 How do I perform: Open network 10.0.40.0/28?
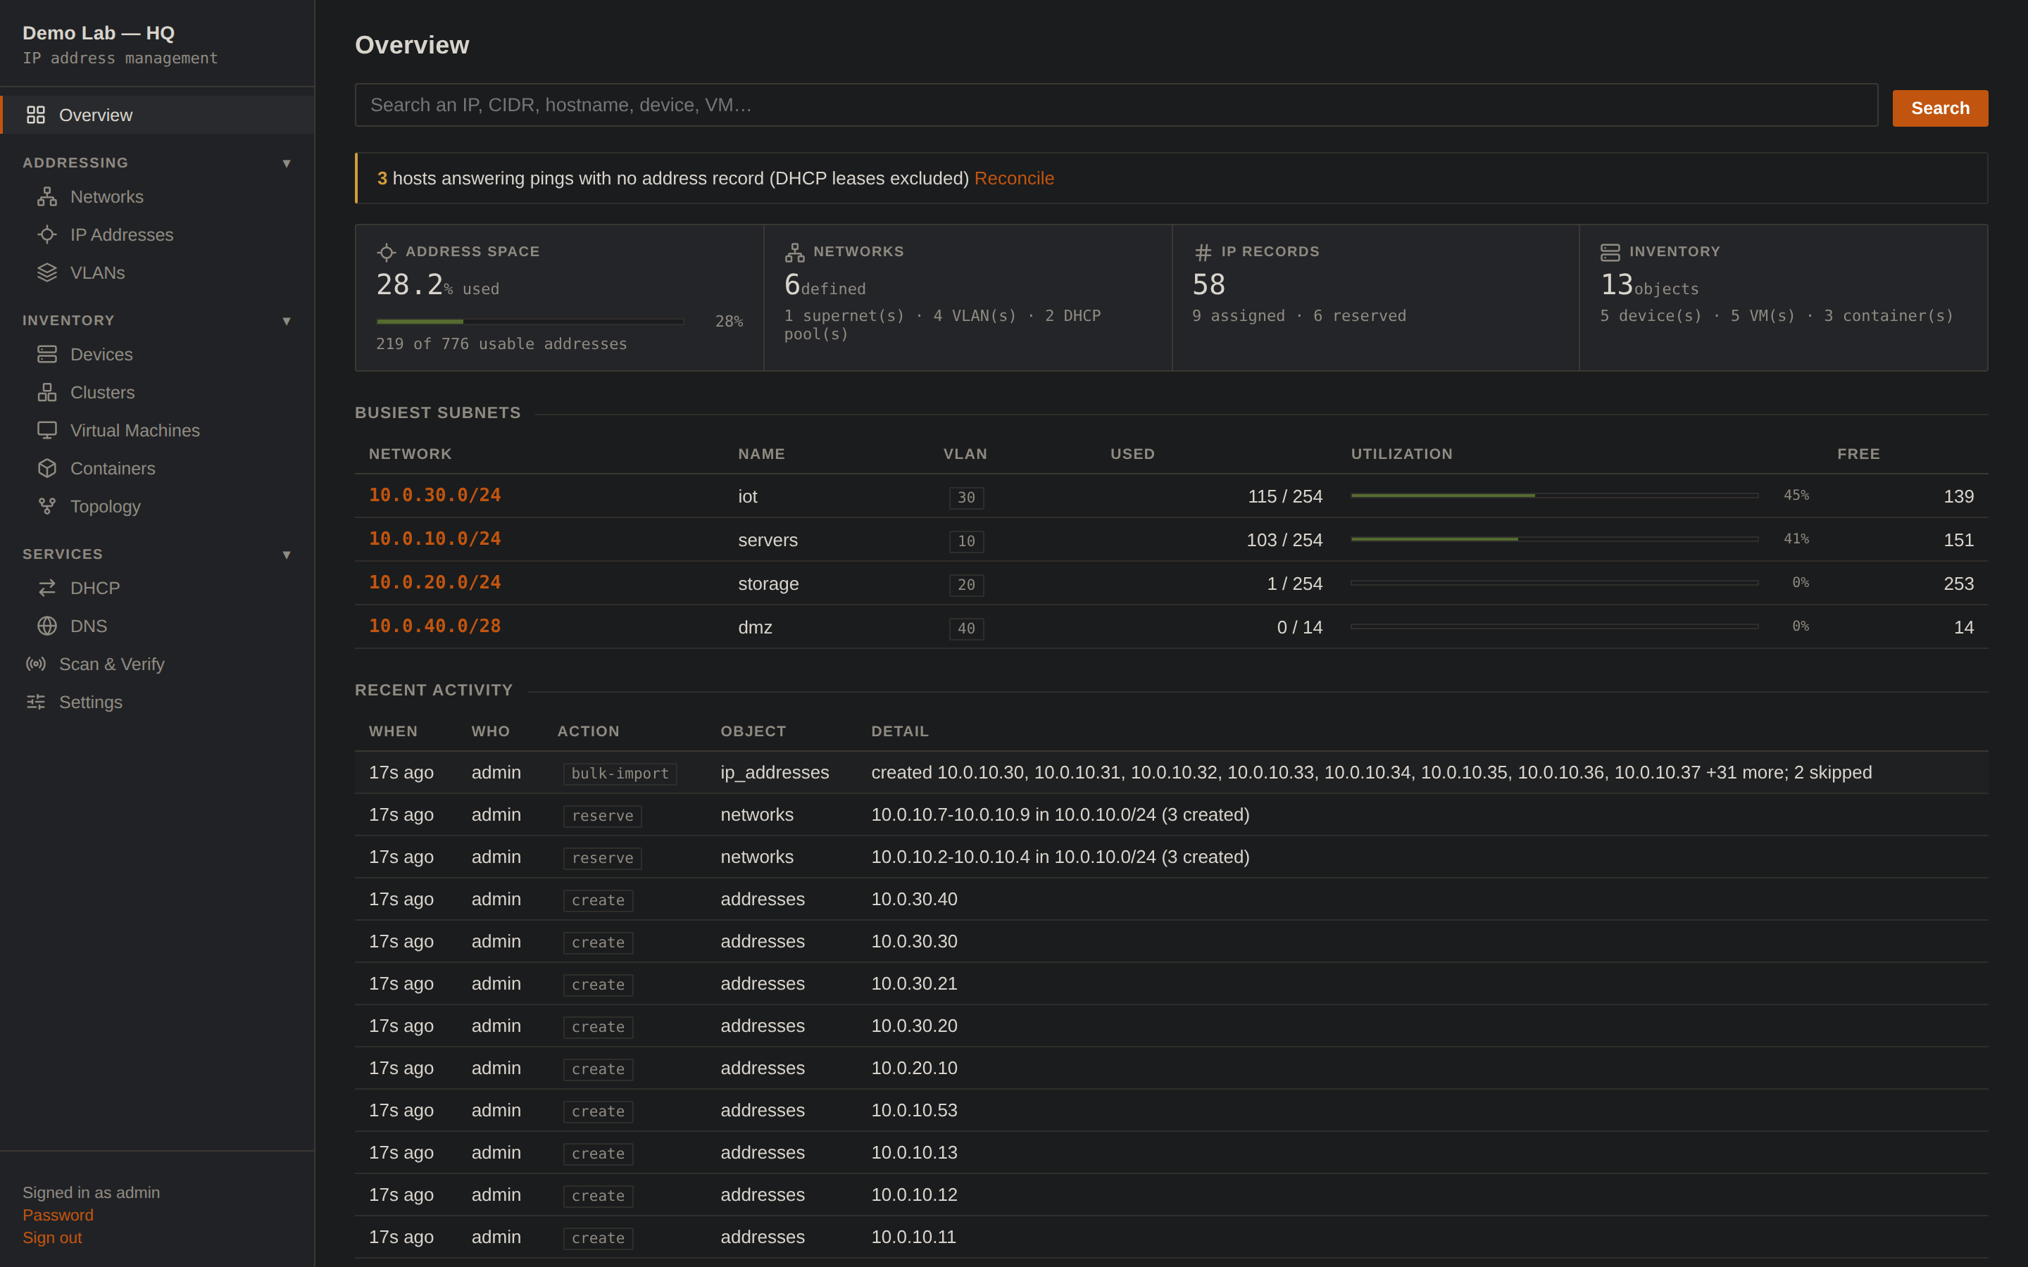click(435, 626)
